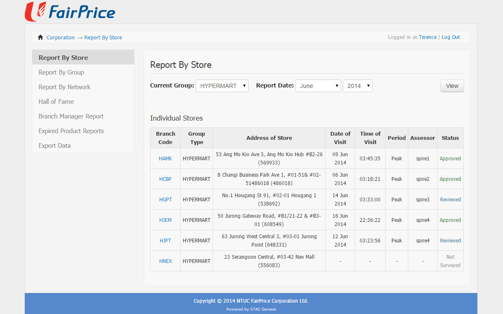
Task: Click the NTUC FairPrice copyright text
Action: pos(251,301)
